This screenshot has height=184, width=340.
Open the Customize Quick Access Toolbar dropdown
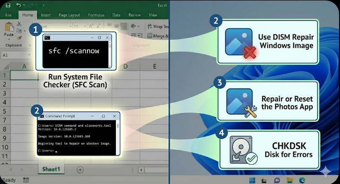[44, 5]
